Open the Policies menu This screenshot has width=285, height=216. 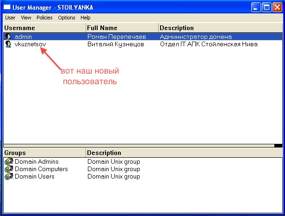[44, 18]
